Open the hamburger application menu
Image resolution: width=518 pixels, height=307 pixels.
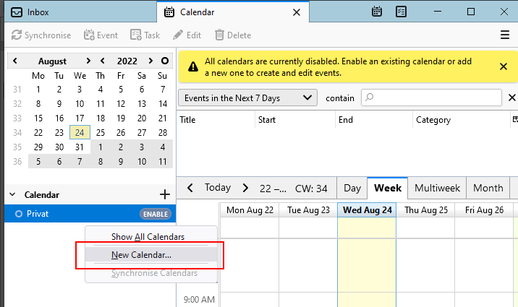(505, 35)
